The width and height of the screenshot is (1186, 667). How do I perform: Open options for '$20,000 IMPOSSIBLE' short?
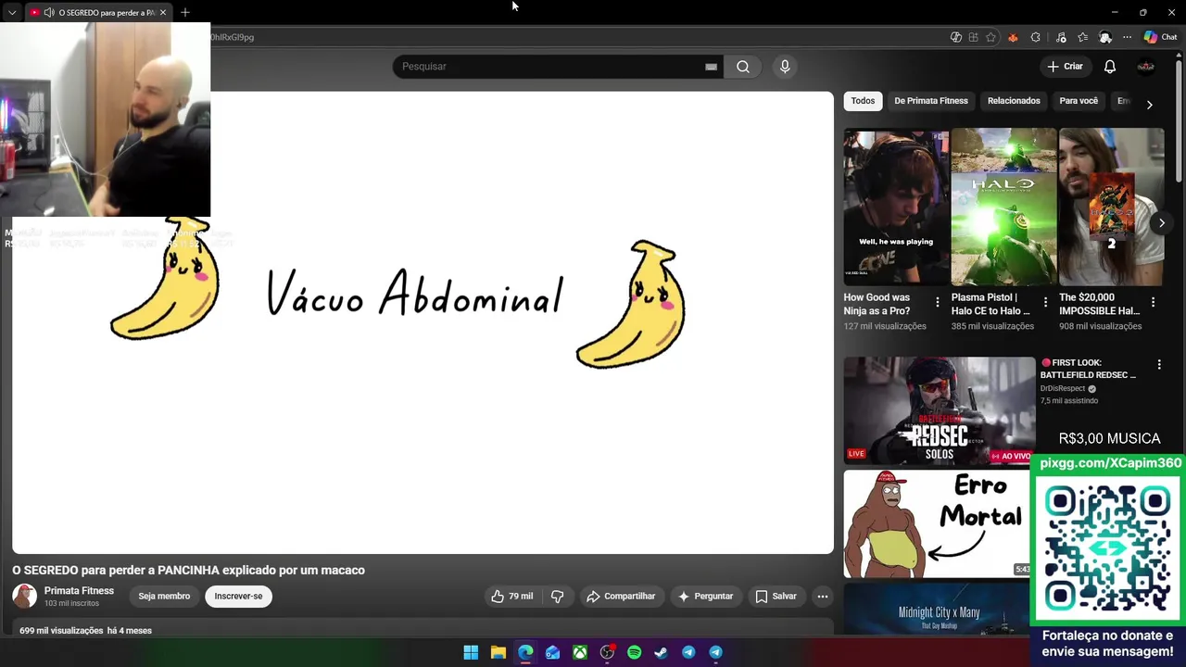(1154, 302)
